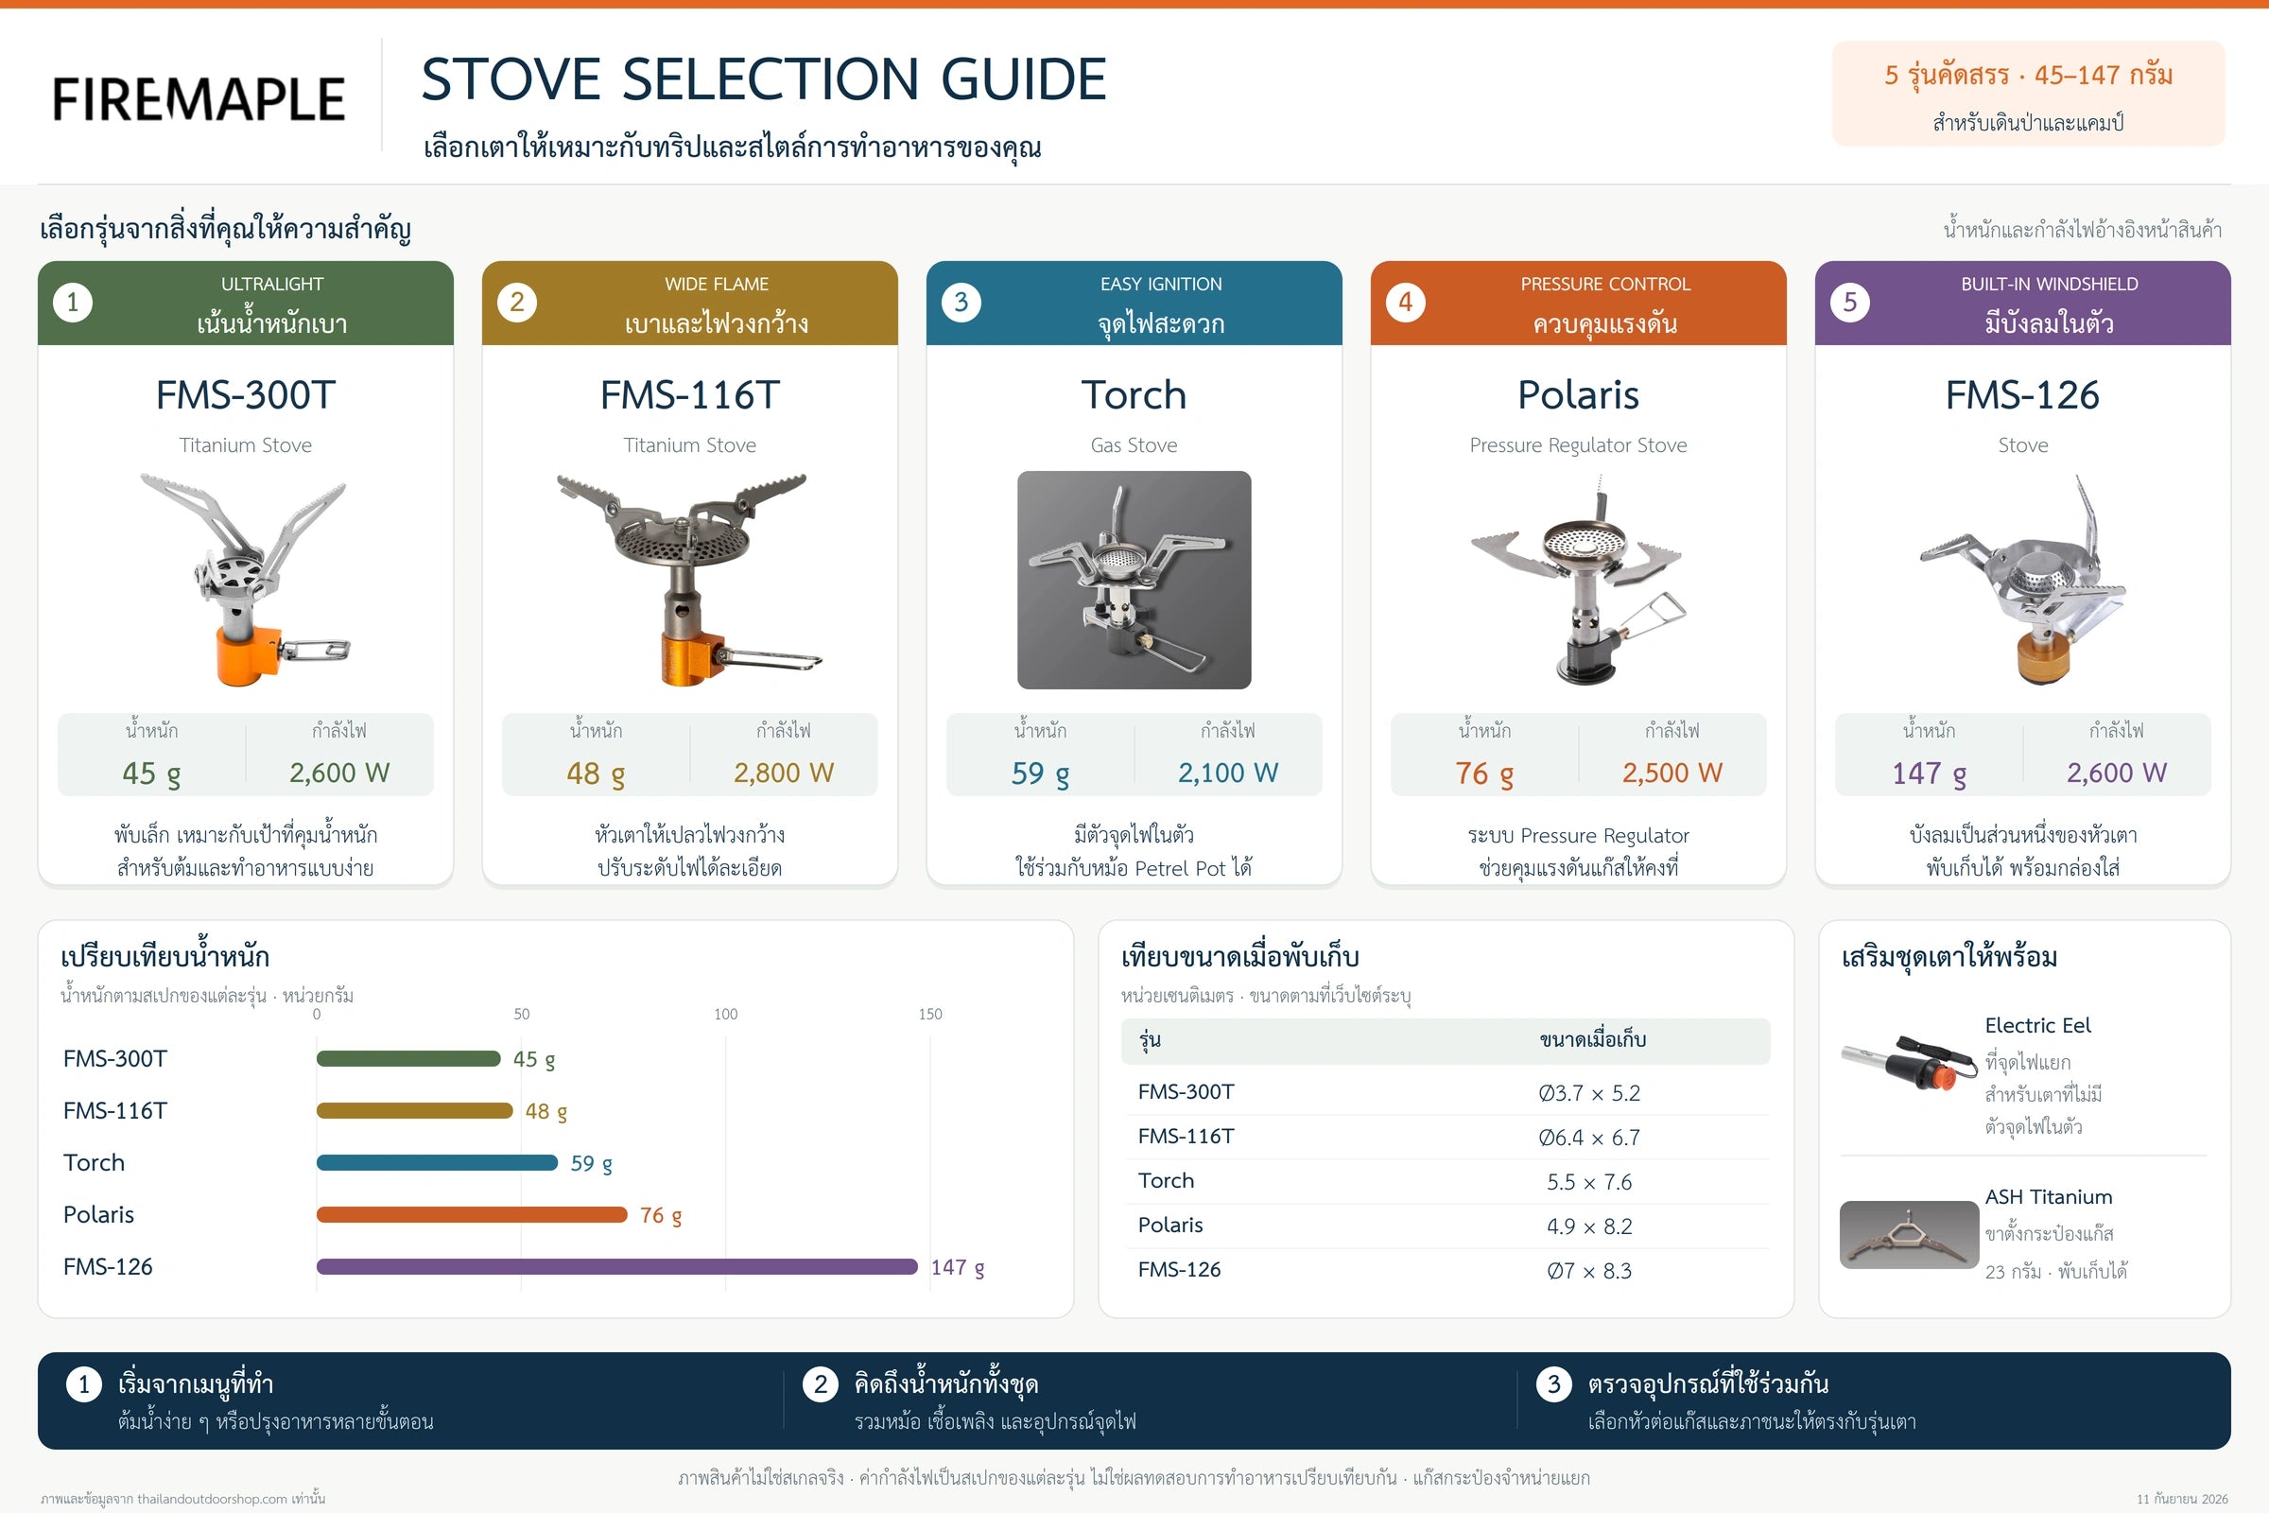Select the "PRESSURE CONTROL" card header label
The image size is (2269, 1513).
point(1605,284)
